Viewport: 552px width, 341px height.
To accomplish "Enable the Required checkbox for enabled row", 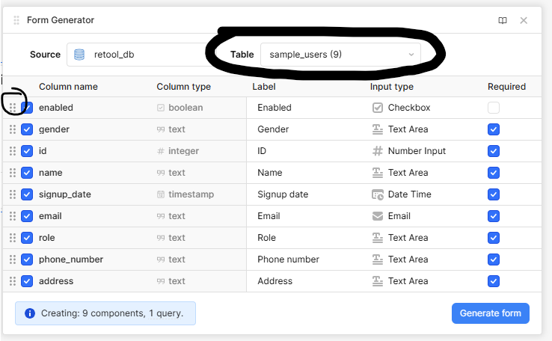I will point(493,108).
